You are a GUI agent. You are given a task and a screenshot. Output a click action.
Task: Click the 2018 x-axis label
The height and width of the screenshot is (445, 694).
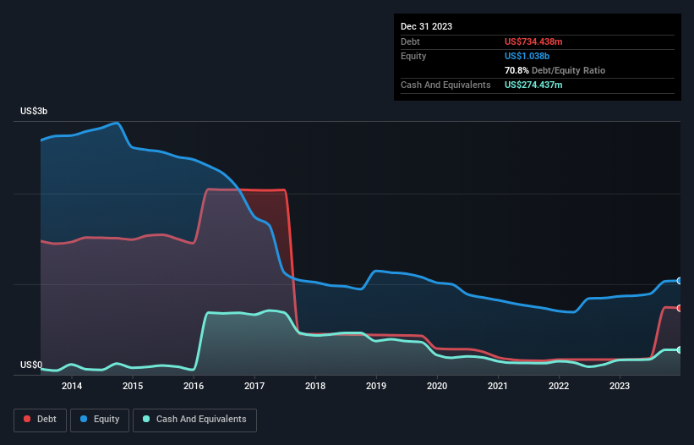(315, 386)
